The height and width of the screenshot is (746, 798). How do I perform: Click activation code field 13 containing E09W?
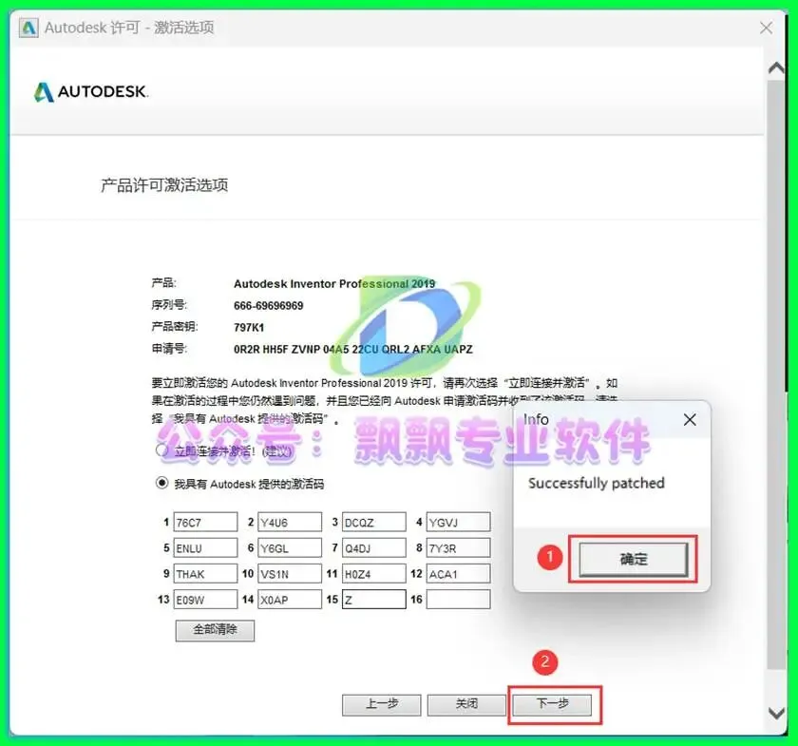[205, 600]
